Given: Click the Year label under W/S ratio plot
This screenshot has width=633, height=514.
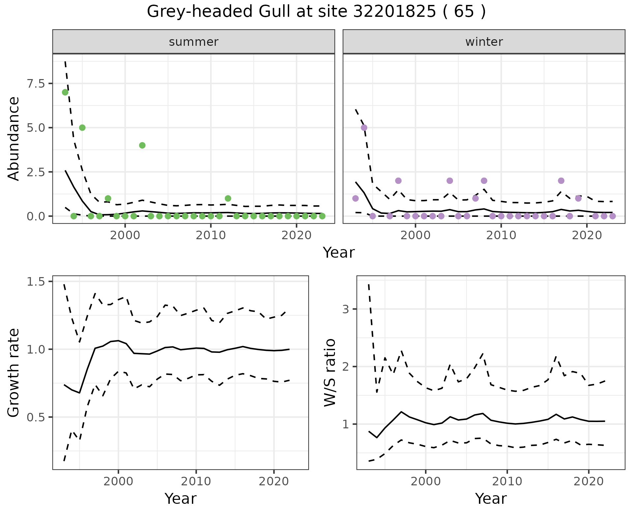Looking at the screenshot, I should (491, 499).
